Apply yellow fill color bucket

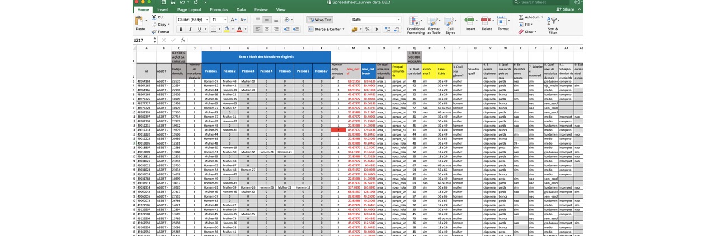pos(227,30)
